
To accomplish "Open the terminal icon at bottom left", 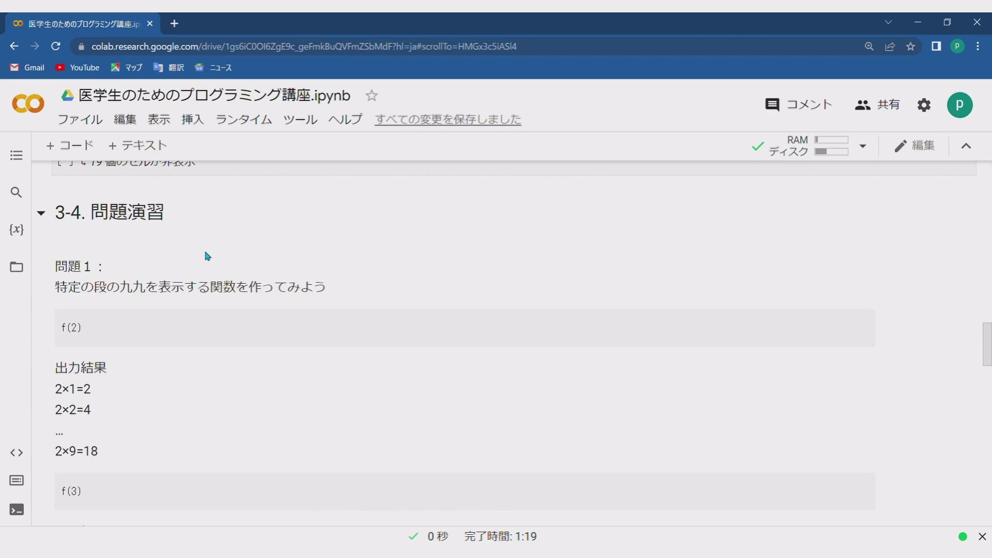I will point(17,510).
